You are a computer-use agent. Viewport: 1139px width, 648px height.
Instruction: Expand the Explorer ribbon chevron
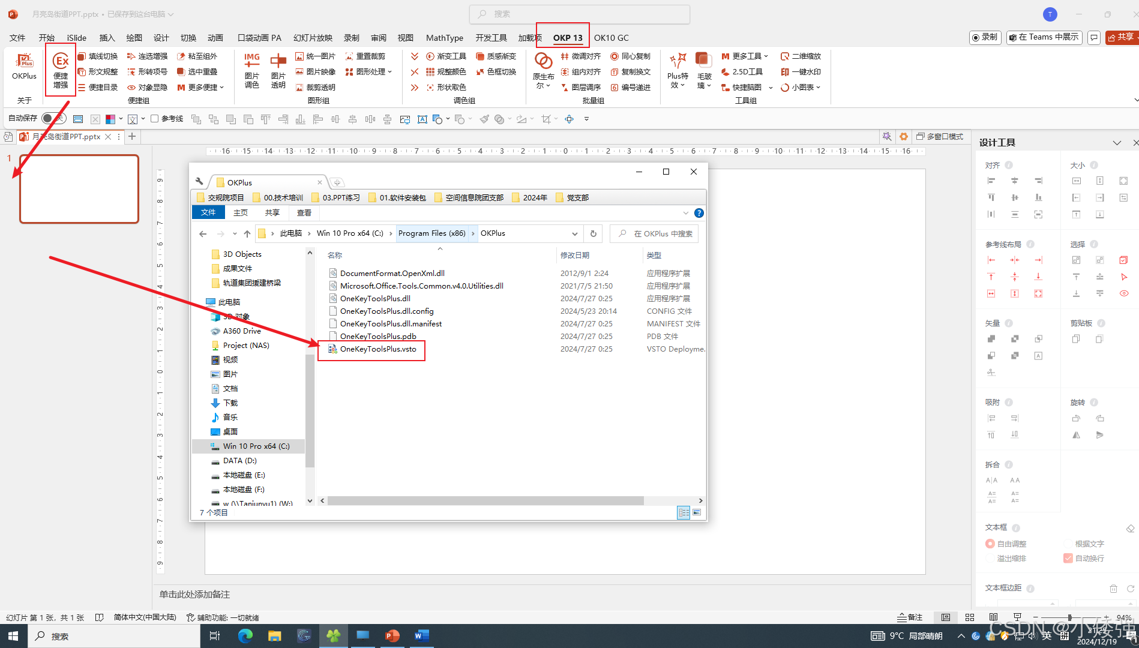[x=685, y=213]
